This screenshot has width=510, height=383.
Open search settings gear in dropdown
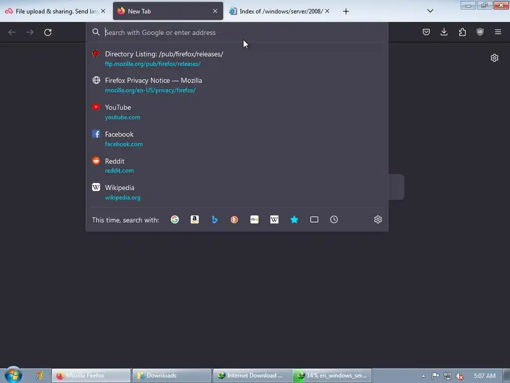point(378,219)
